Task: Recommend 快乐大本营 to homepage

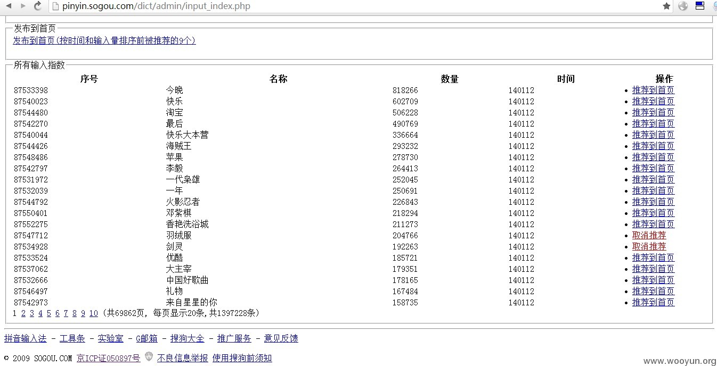Action: point(653,135)
